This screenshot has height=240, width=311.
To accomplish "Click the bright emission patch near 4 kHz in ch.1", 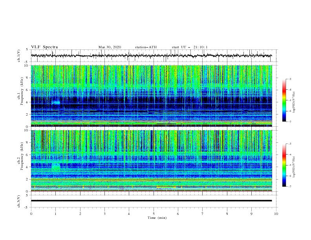I will tap(56, 102).
